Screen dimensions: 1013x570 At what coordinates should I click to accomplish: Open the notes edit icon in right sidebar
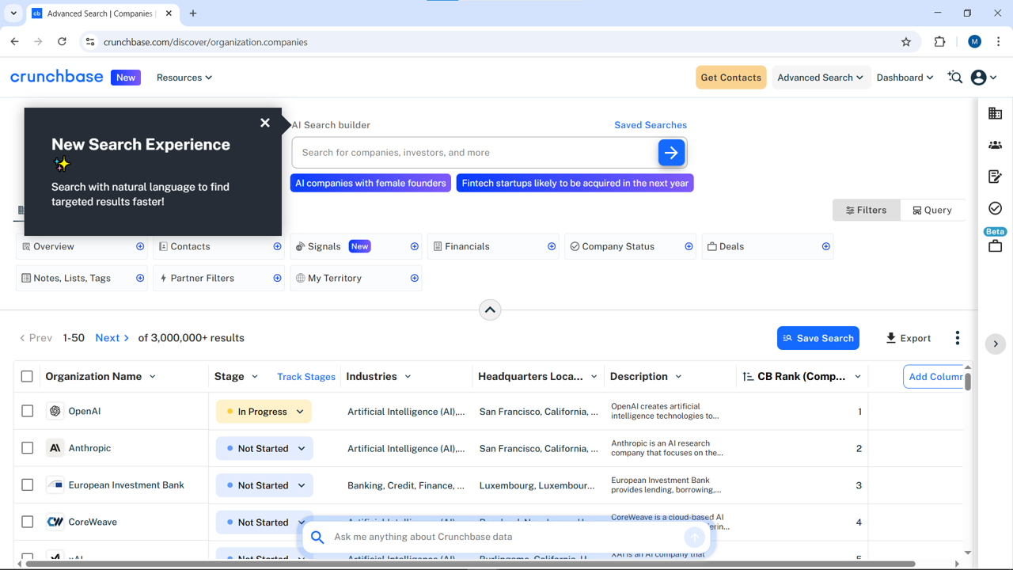pyautogui.click(x=995, y=177)
